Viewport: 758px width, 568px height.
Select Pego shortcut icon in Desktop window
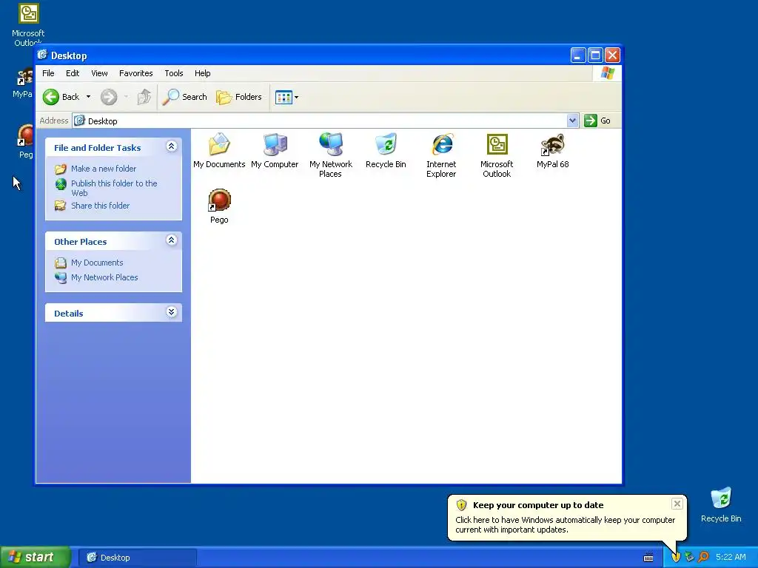click(x=219, y=200)
